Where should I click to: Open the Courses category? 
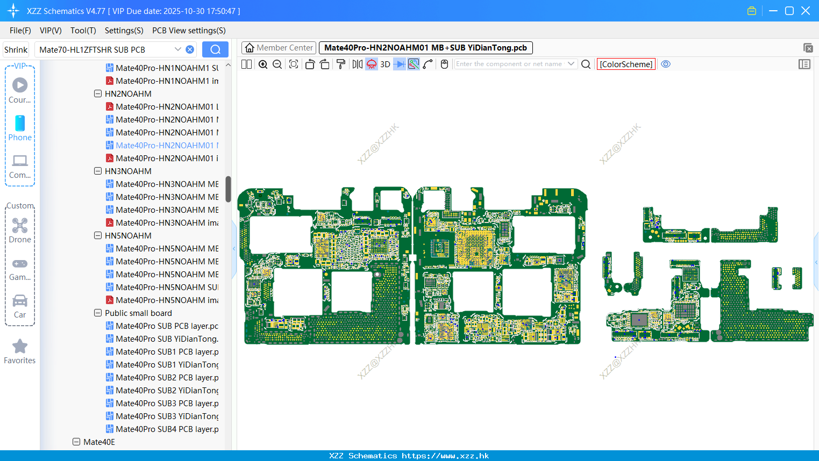coord(20,90)
